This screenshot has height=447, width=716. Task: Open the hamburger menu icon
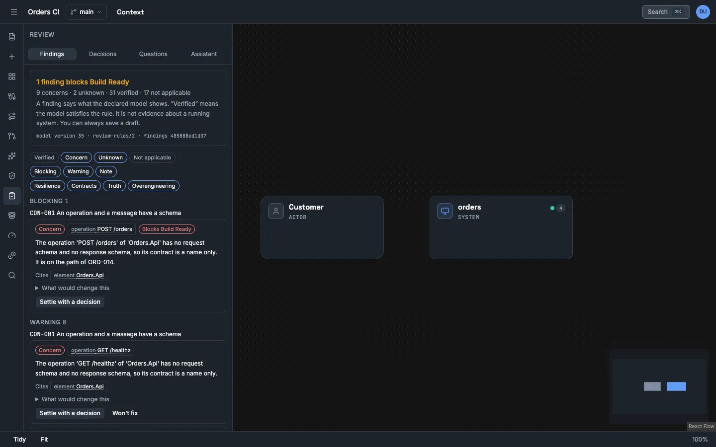click(14, 12)
